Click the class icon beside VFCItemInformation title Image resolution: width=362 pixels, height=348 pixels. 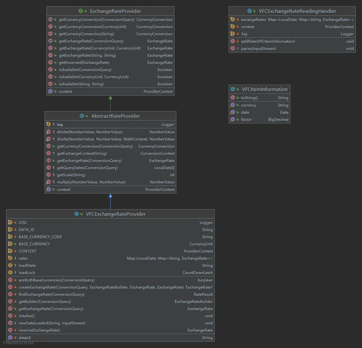[x=233, y=89]
